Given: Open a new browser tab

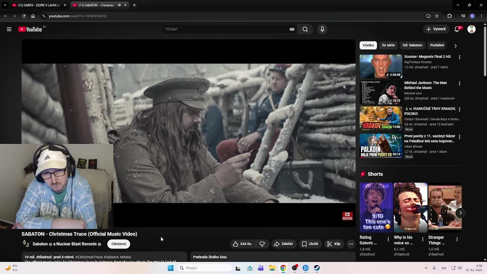Looking at the screenshot, I should pos(134,5).
